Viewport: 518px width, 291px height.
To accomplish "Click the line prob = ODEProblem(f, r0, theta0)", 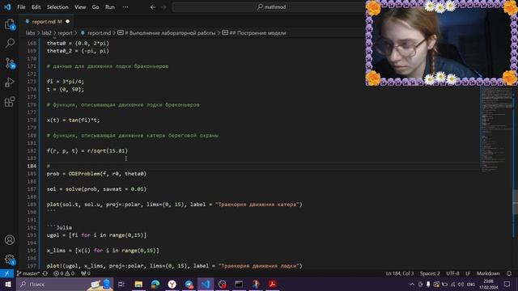I will pos(96,174).
